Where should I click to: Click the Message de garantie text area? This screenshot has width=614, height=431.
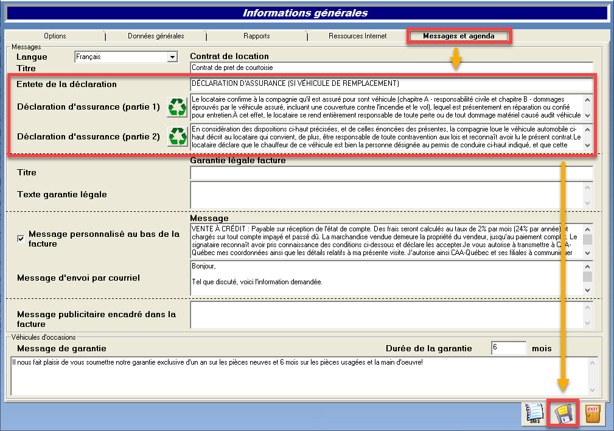[x=299, y=376]
